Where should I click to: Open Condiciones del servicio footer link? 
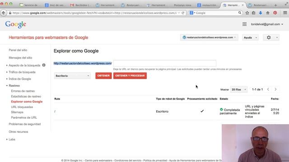pyautogui.click(x=128, y=161)
